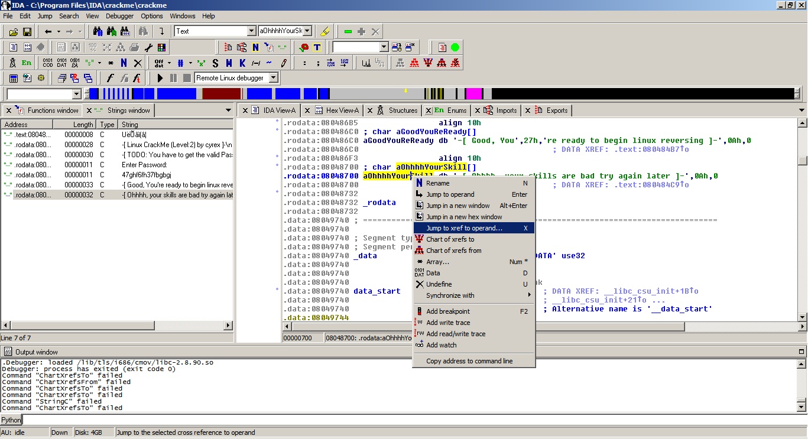Click the yellow T icon
808x439 pixels.
pyautogui.click(x=317, y=47)
